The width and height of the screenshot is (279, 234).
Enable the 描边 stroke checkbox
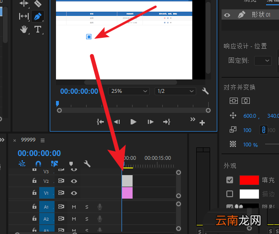tap(230, 194)
